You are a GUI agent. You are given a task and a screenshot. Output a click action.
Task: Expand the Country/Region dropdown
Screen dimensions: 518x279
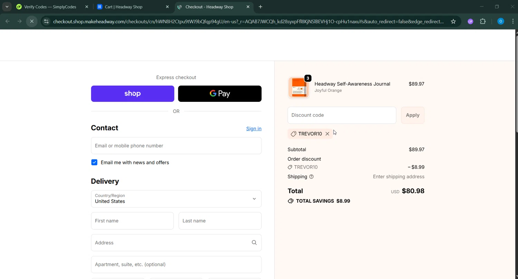[x=176, y=199]
